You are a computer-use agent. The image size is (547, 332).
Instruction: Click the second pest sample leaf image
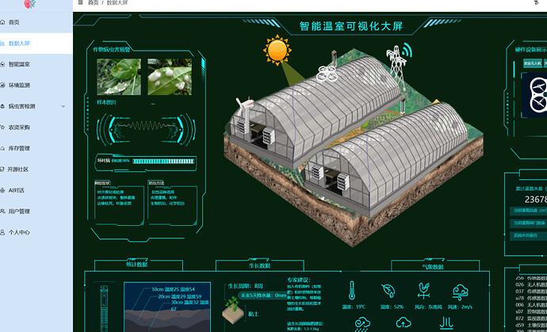[166, 77]
